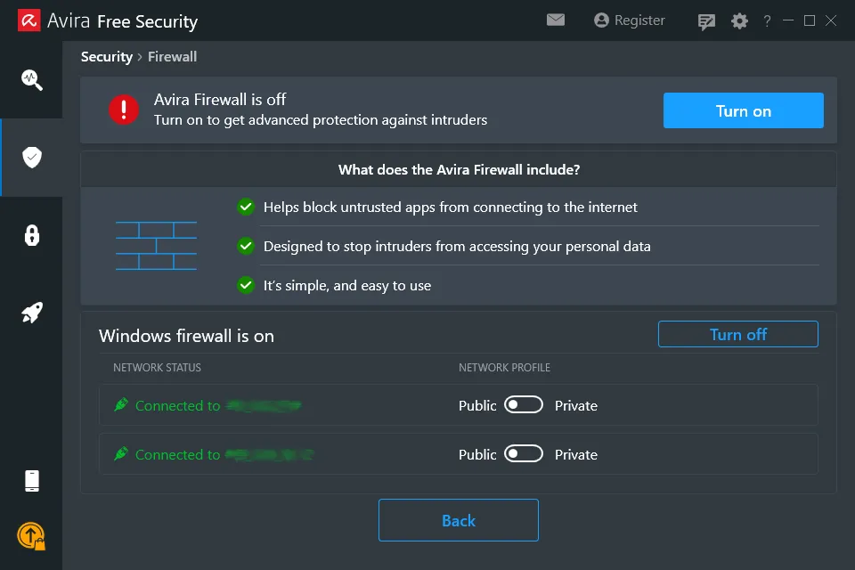Open notifications via the envelope icon
Screen dimensions: 855x570
556,20
